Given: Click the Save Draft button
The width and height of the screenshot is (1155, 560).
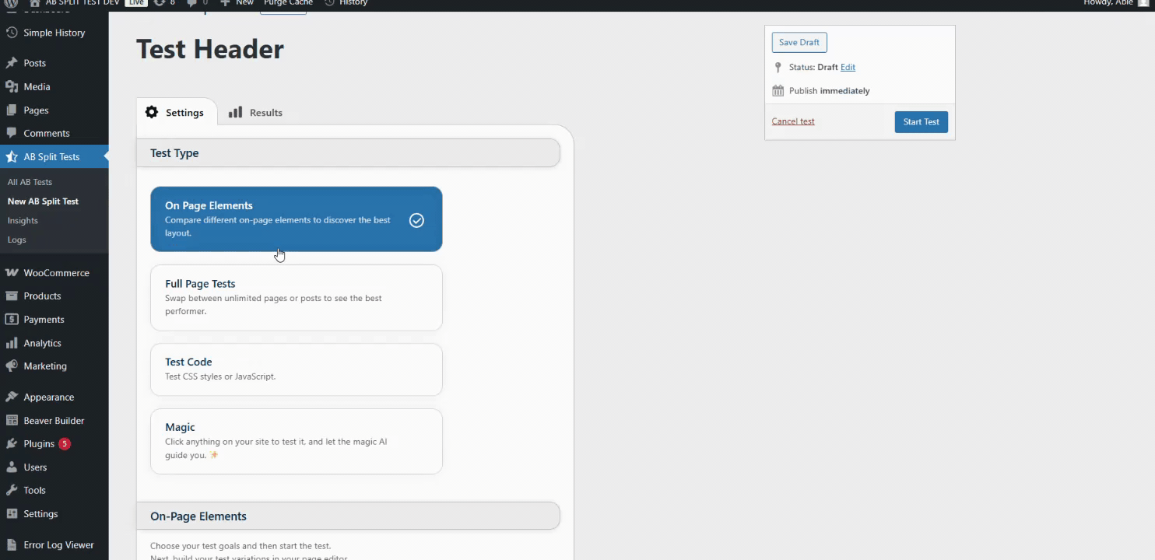Looking at the screenshot, I should coord(799,42).
